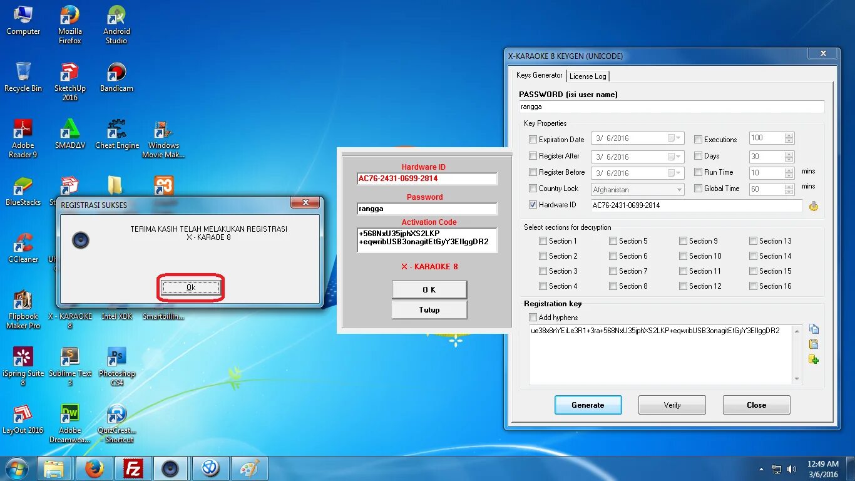This screenshot has width=855, height=481.
Task: Open the Windows Start menu
Action: pos(17,468)
